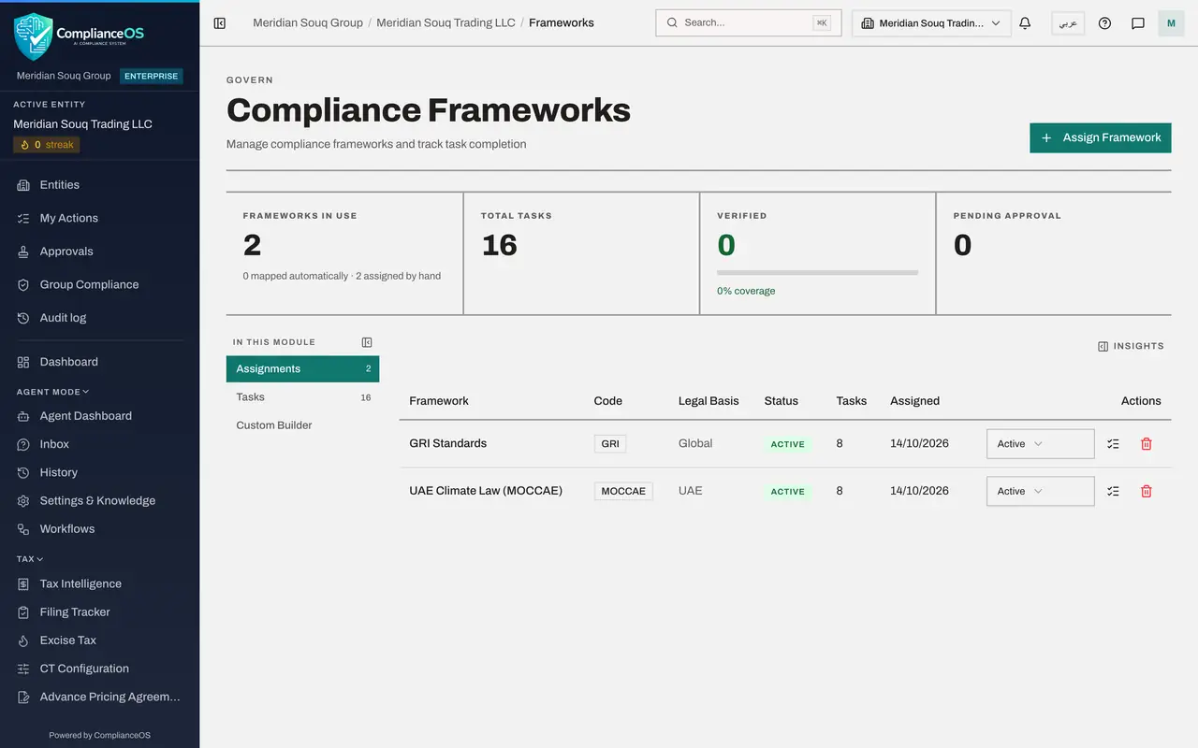Screen dimensions: 1198x748
Task: Open the Audit log page
Action: click(99, 318)
